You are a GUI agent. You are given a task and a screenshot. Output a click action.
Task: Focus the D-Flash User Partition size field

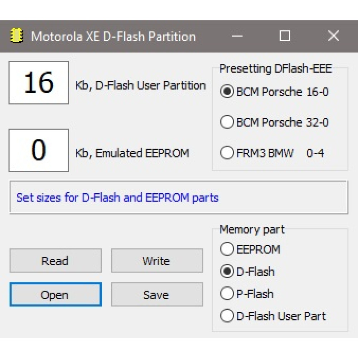[x=39, y=83]
